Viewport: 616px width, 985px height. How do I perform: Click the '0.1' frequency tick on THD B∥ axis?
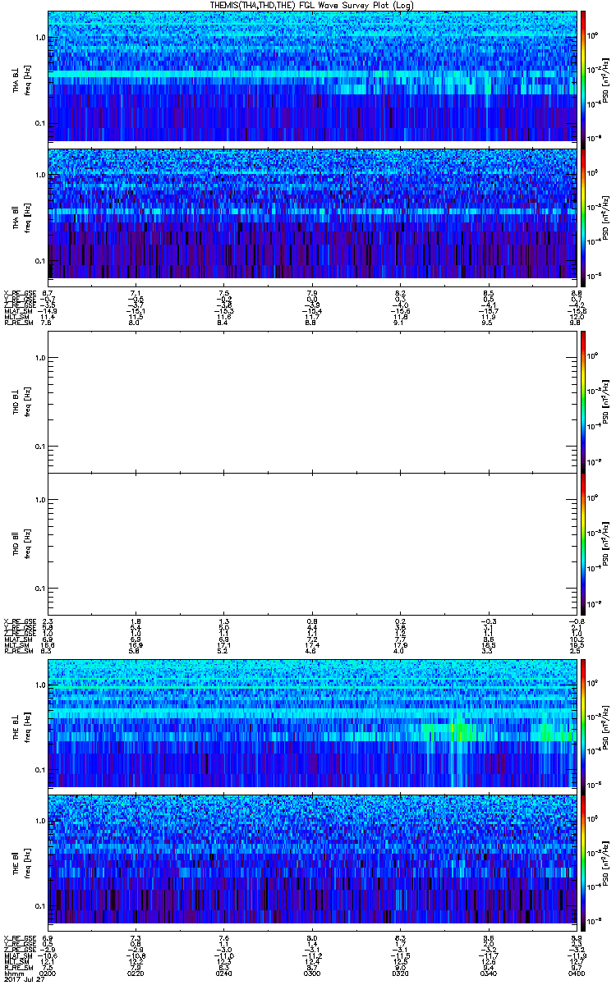point(39,589)
